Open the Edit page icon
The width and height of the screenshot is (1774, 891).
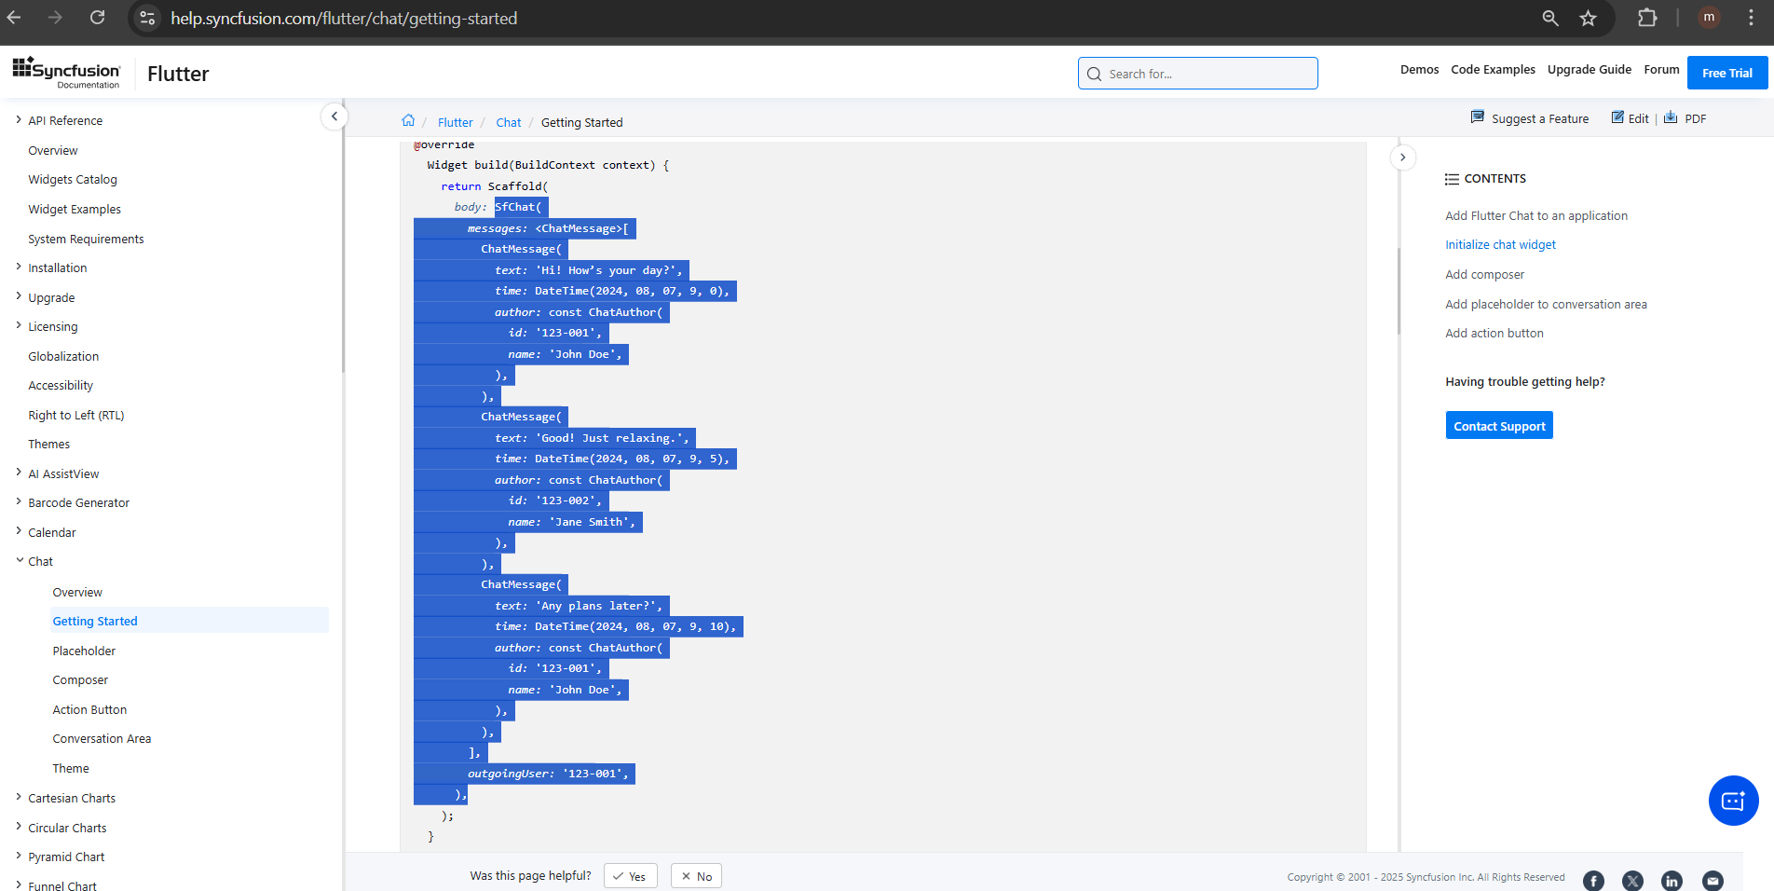tap(1629, 118)
